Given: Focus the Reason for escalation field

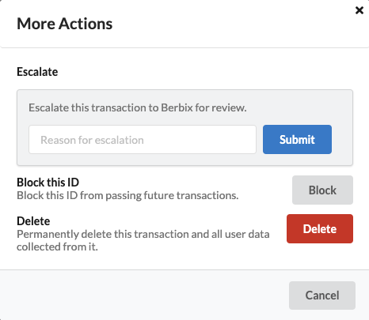Looking at the screenshot, I should point(143,140).
